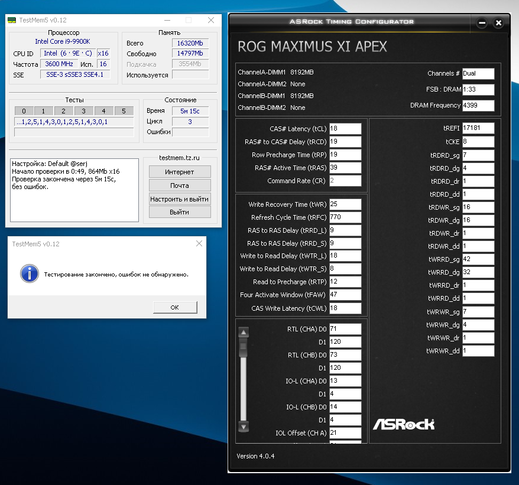Click the RTL list scrollbar thumb

(x=244, y=347)
